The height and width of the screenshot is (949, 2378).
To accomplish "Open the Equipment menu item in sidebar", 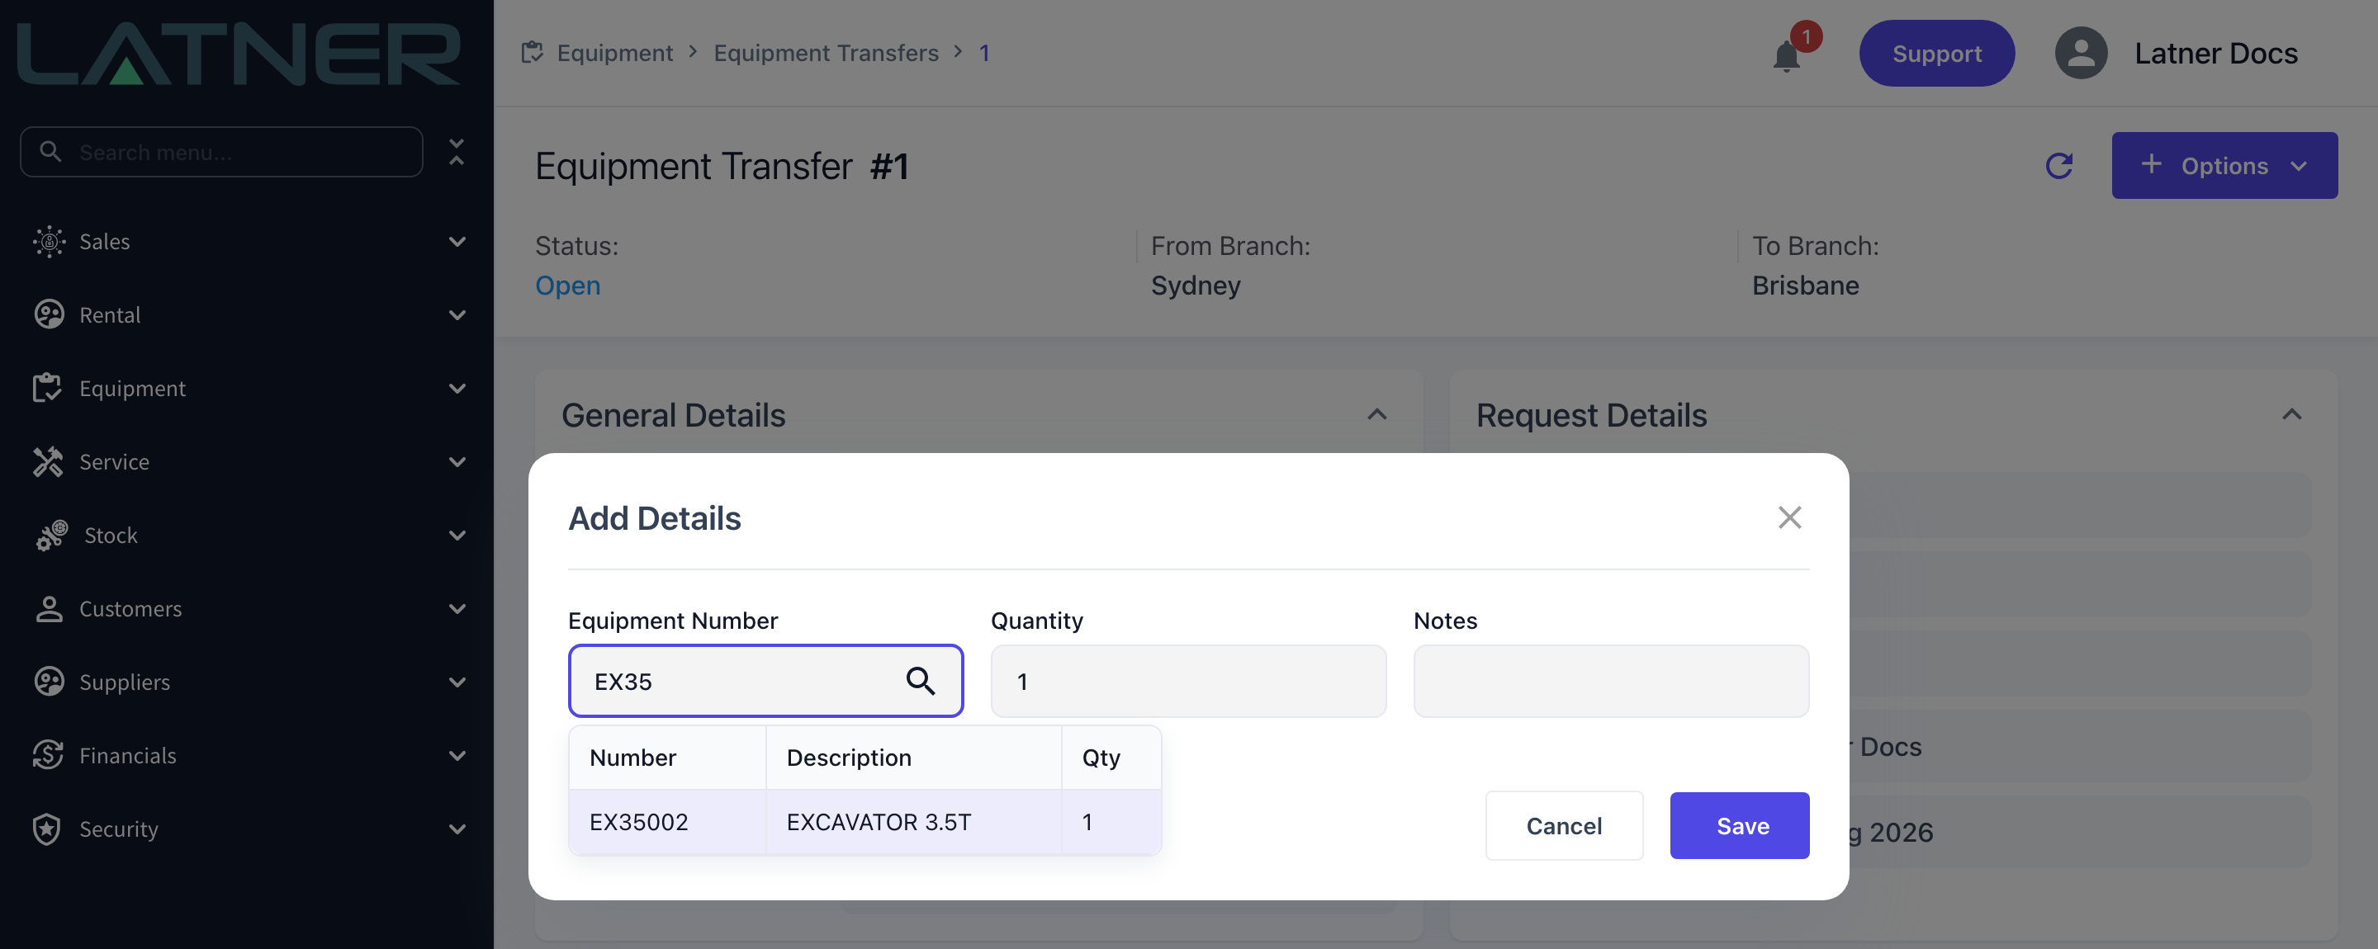I will [x=248, y=389].
